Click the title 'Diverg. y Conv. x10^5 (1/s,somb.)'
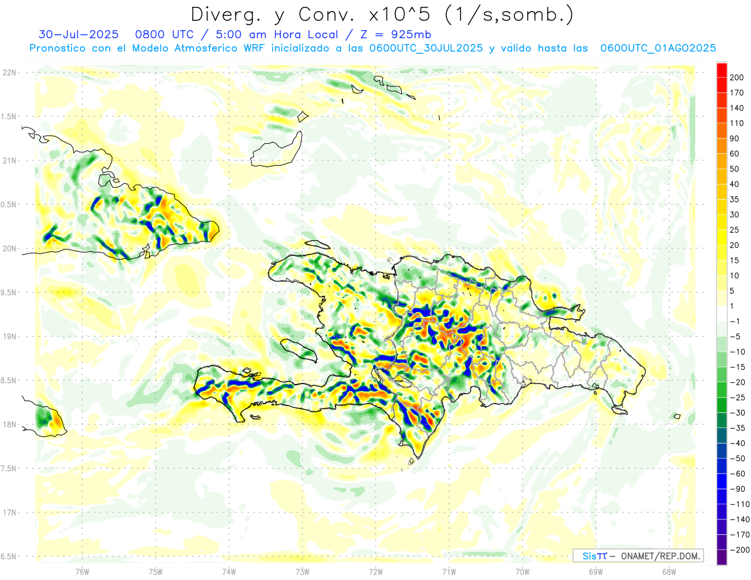The height and width of the screenshot is (580, 751). [x=382, y=14]
